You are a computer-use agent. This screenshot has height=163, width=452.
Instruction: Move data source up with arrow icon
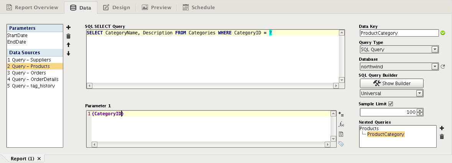tap(69, 45)
